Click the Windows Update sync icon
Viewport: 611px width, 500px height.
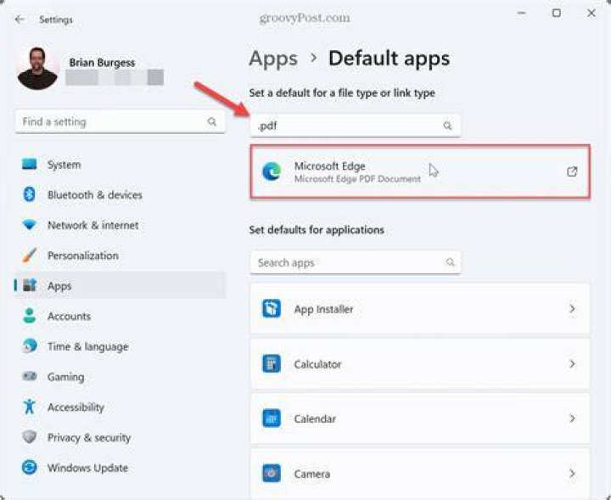pos(29,467)
